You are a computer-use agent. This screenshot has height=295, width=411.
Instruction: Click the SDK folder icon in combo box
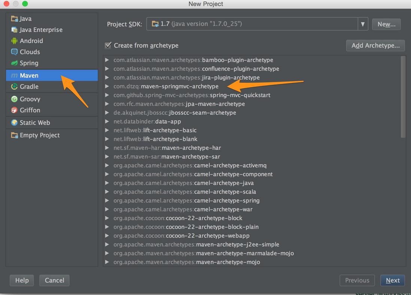click(155, 24)
